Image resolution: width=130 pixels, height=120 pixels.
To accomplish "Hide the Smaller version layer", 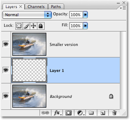I will pos(6,44).
